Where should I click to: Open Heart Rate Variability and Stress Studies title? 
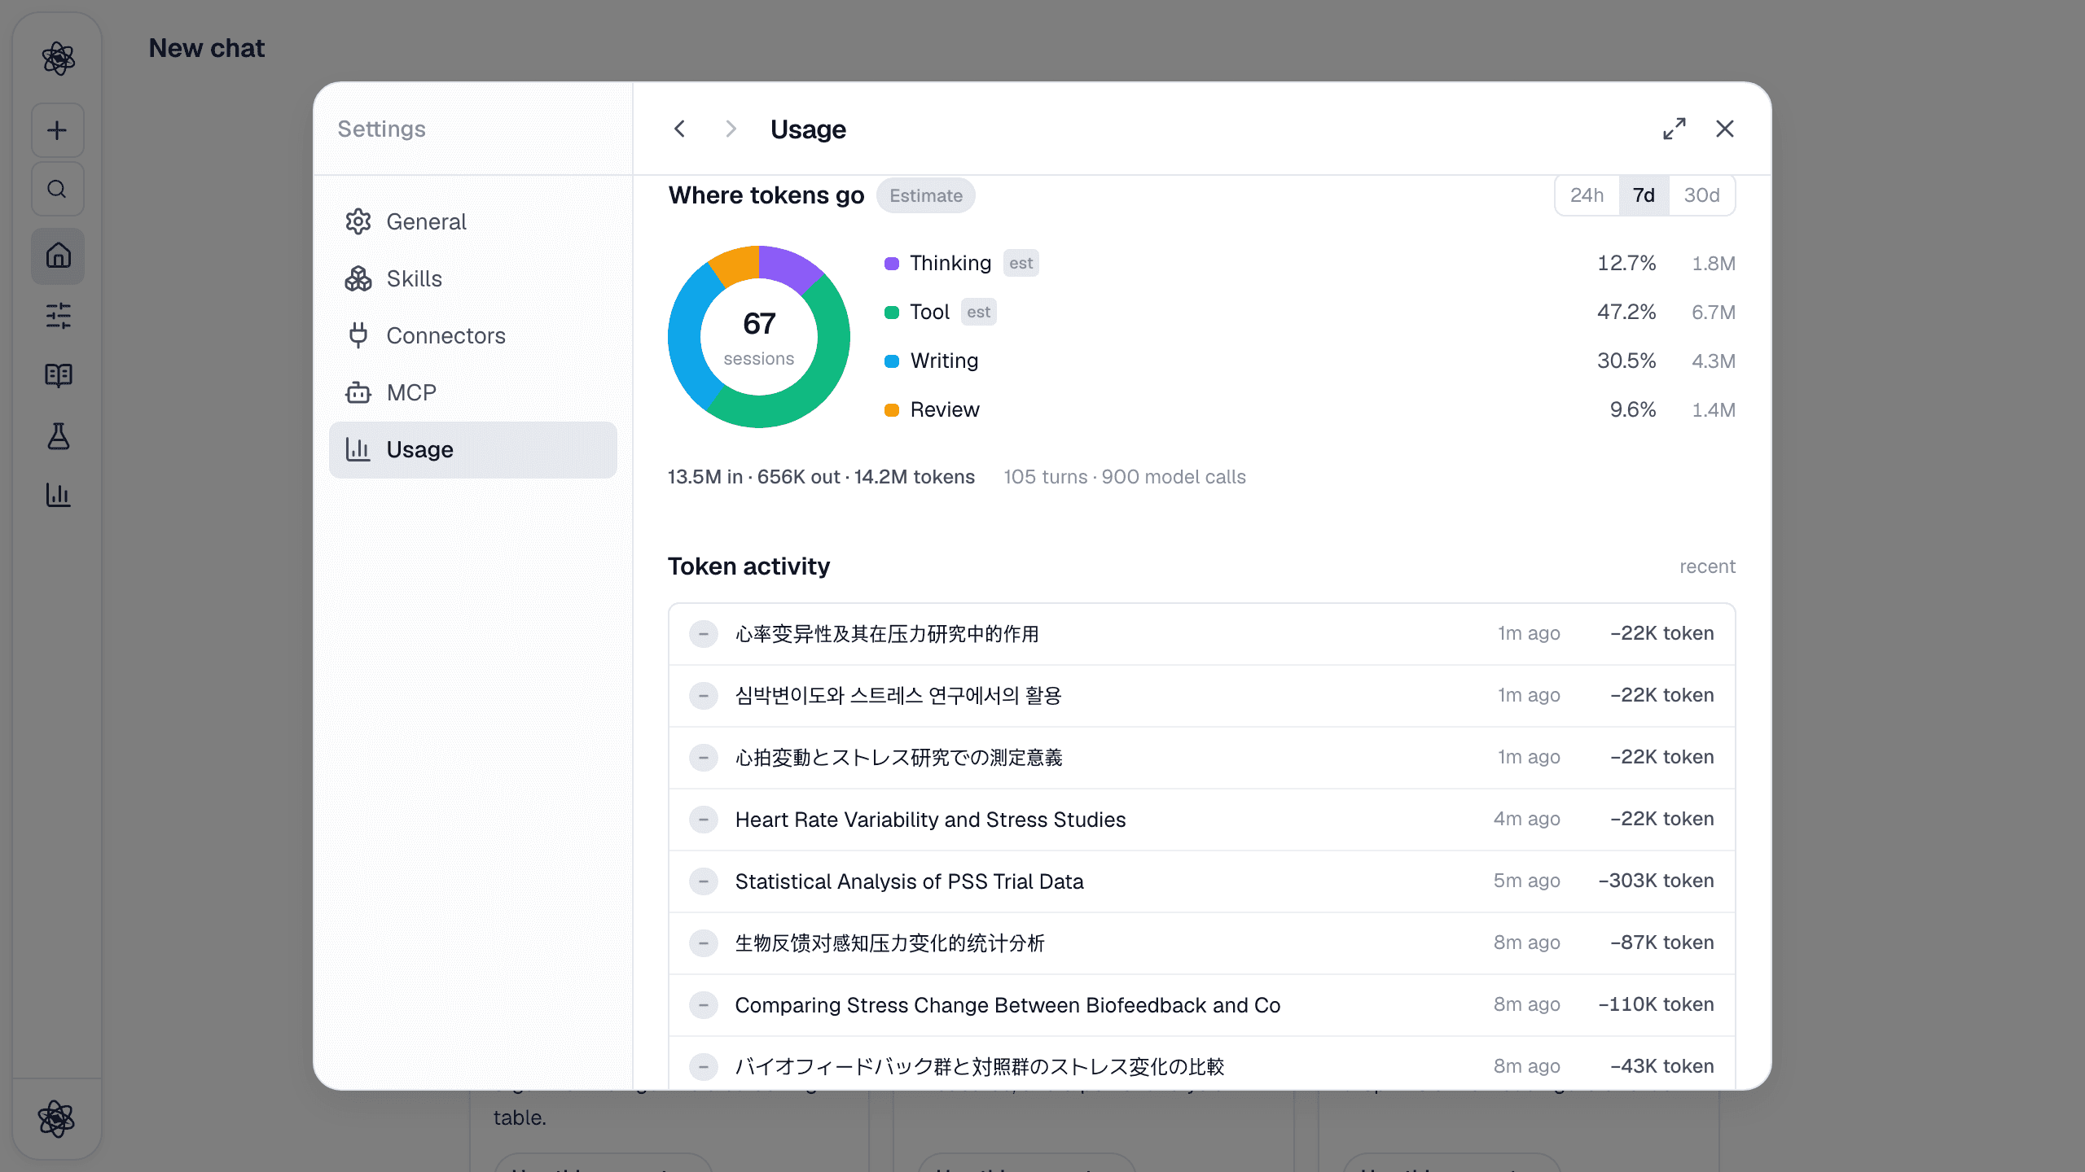(930, 820)
